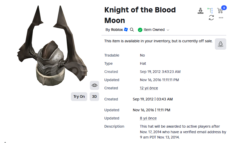Toggle the eye preview button
This screenshot has height=143, width=241.
click(x=94, y=85)
